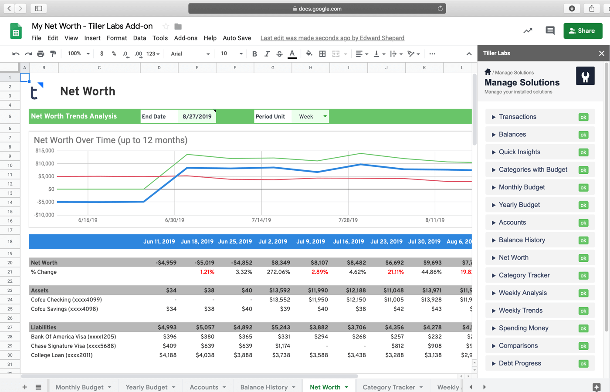Collapse the menus with the caret icon

tap(469, 54)
